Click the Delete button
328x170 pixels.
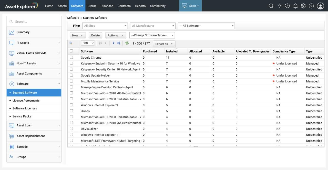[95, 35]
